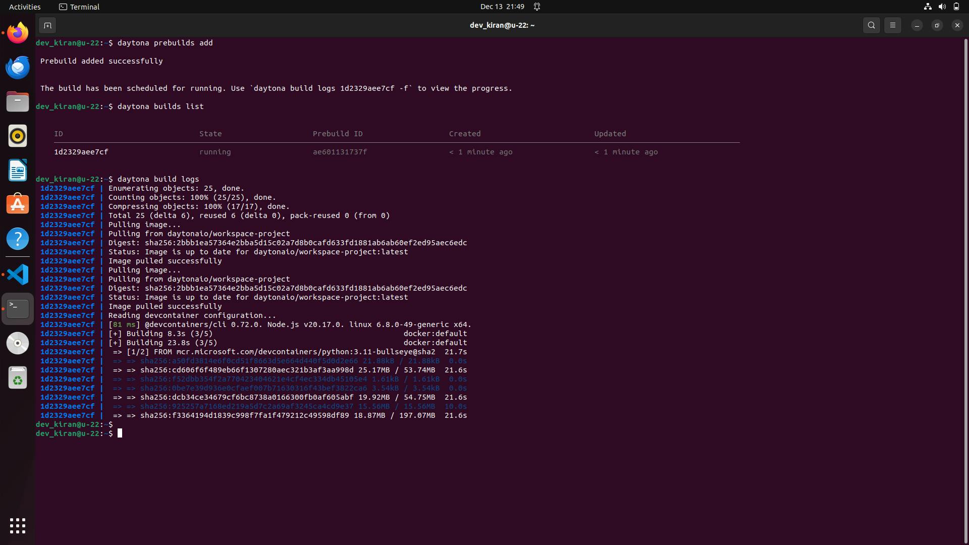Open terminal hamburger menu

pos(892,25)
